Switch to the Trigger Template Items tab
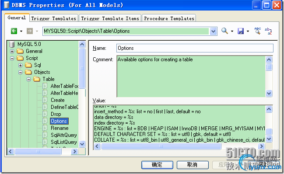Image resolution: width=284 pixels, height=174 pixels. click(x=110, y=18)
